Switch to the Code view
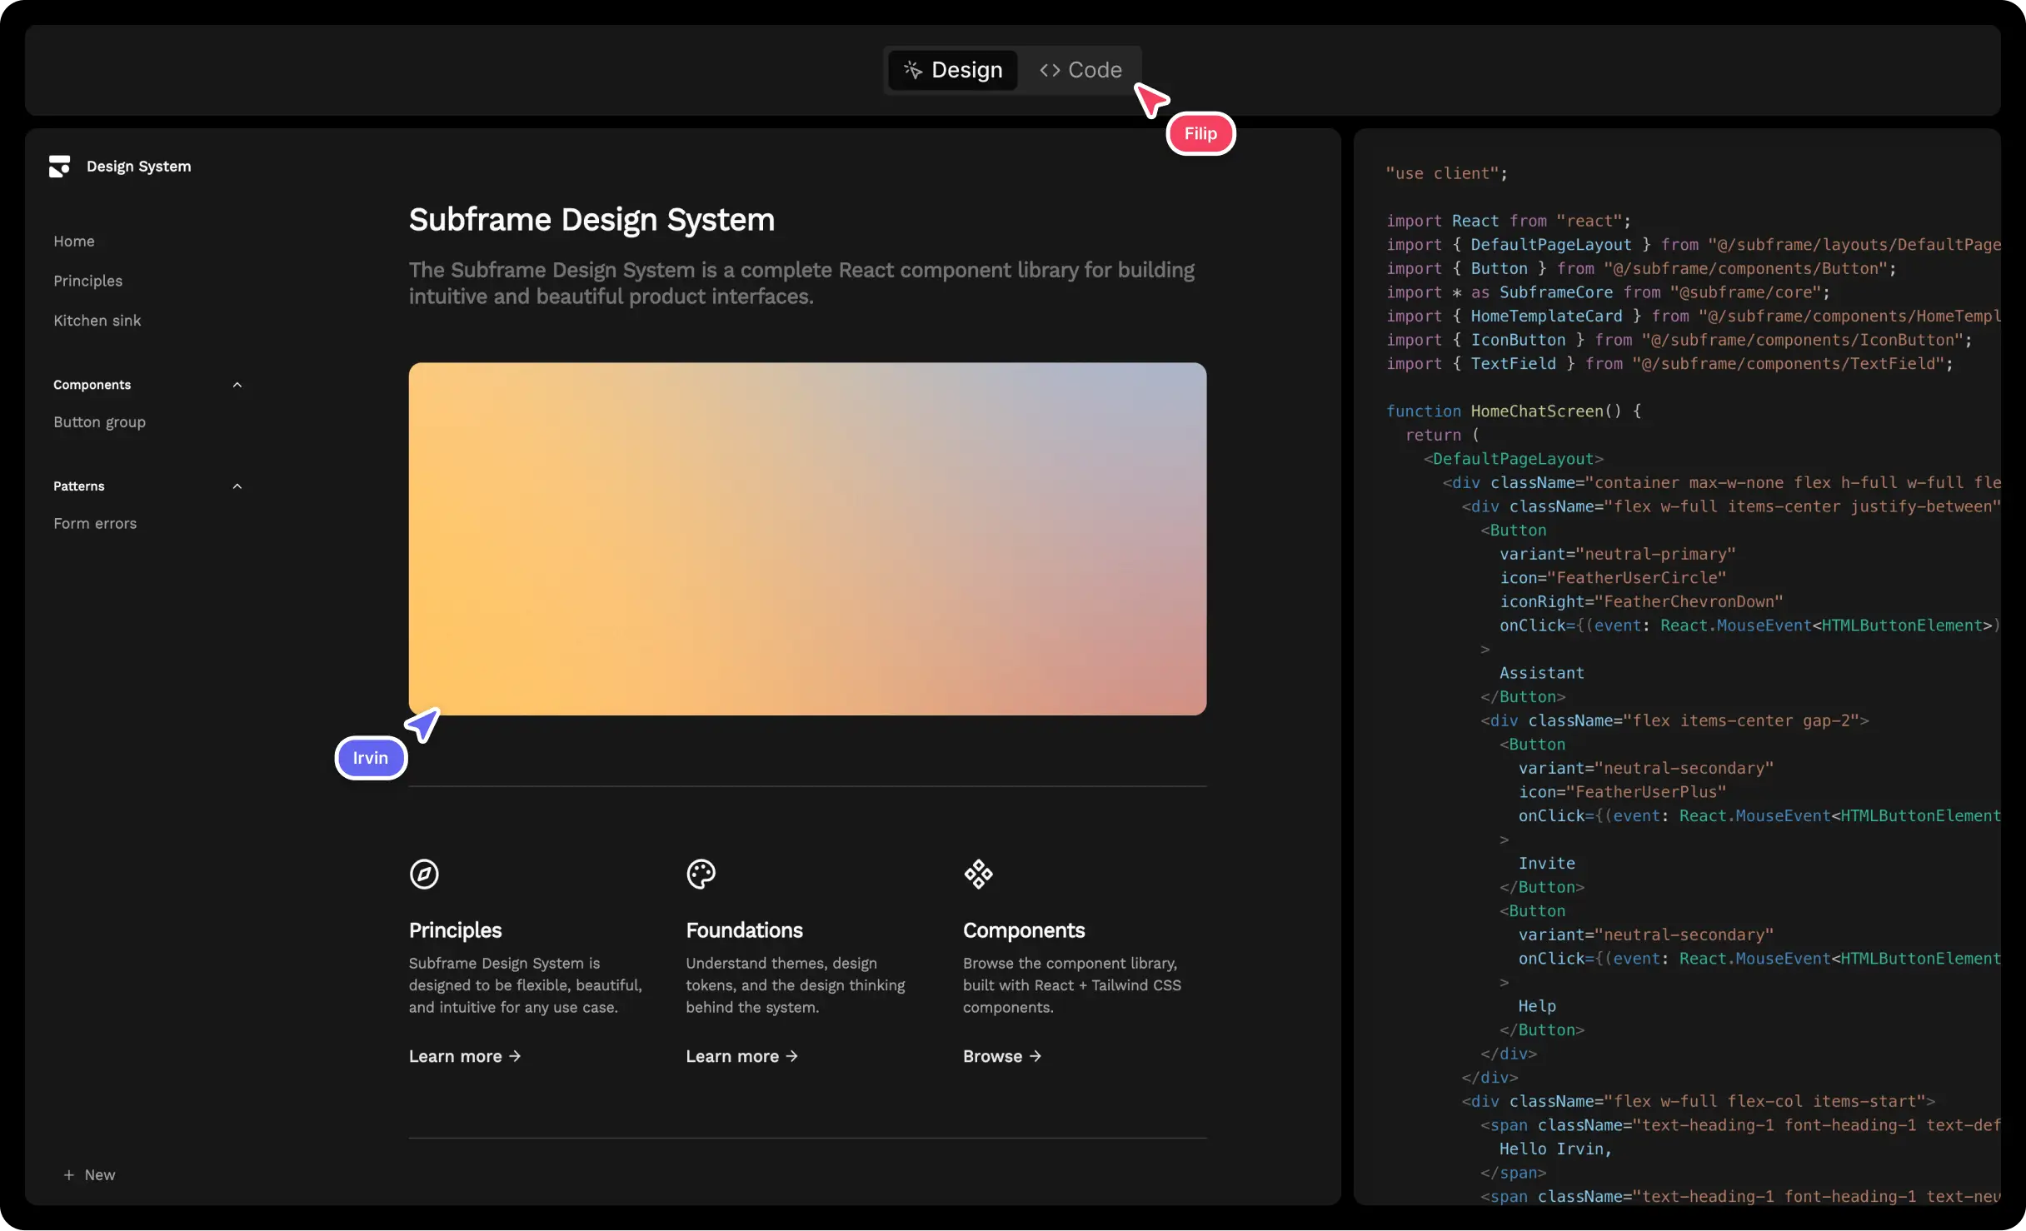The image size is (2026, 1231). coord(1081,70)
